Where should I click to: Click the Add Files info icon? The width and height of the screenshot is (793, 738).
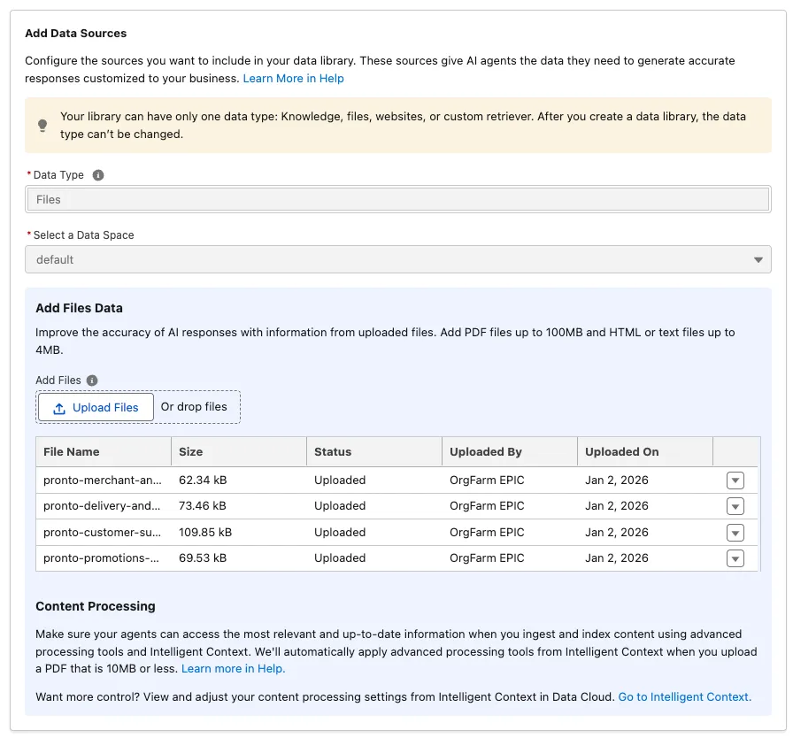click(x=92, y=381)
